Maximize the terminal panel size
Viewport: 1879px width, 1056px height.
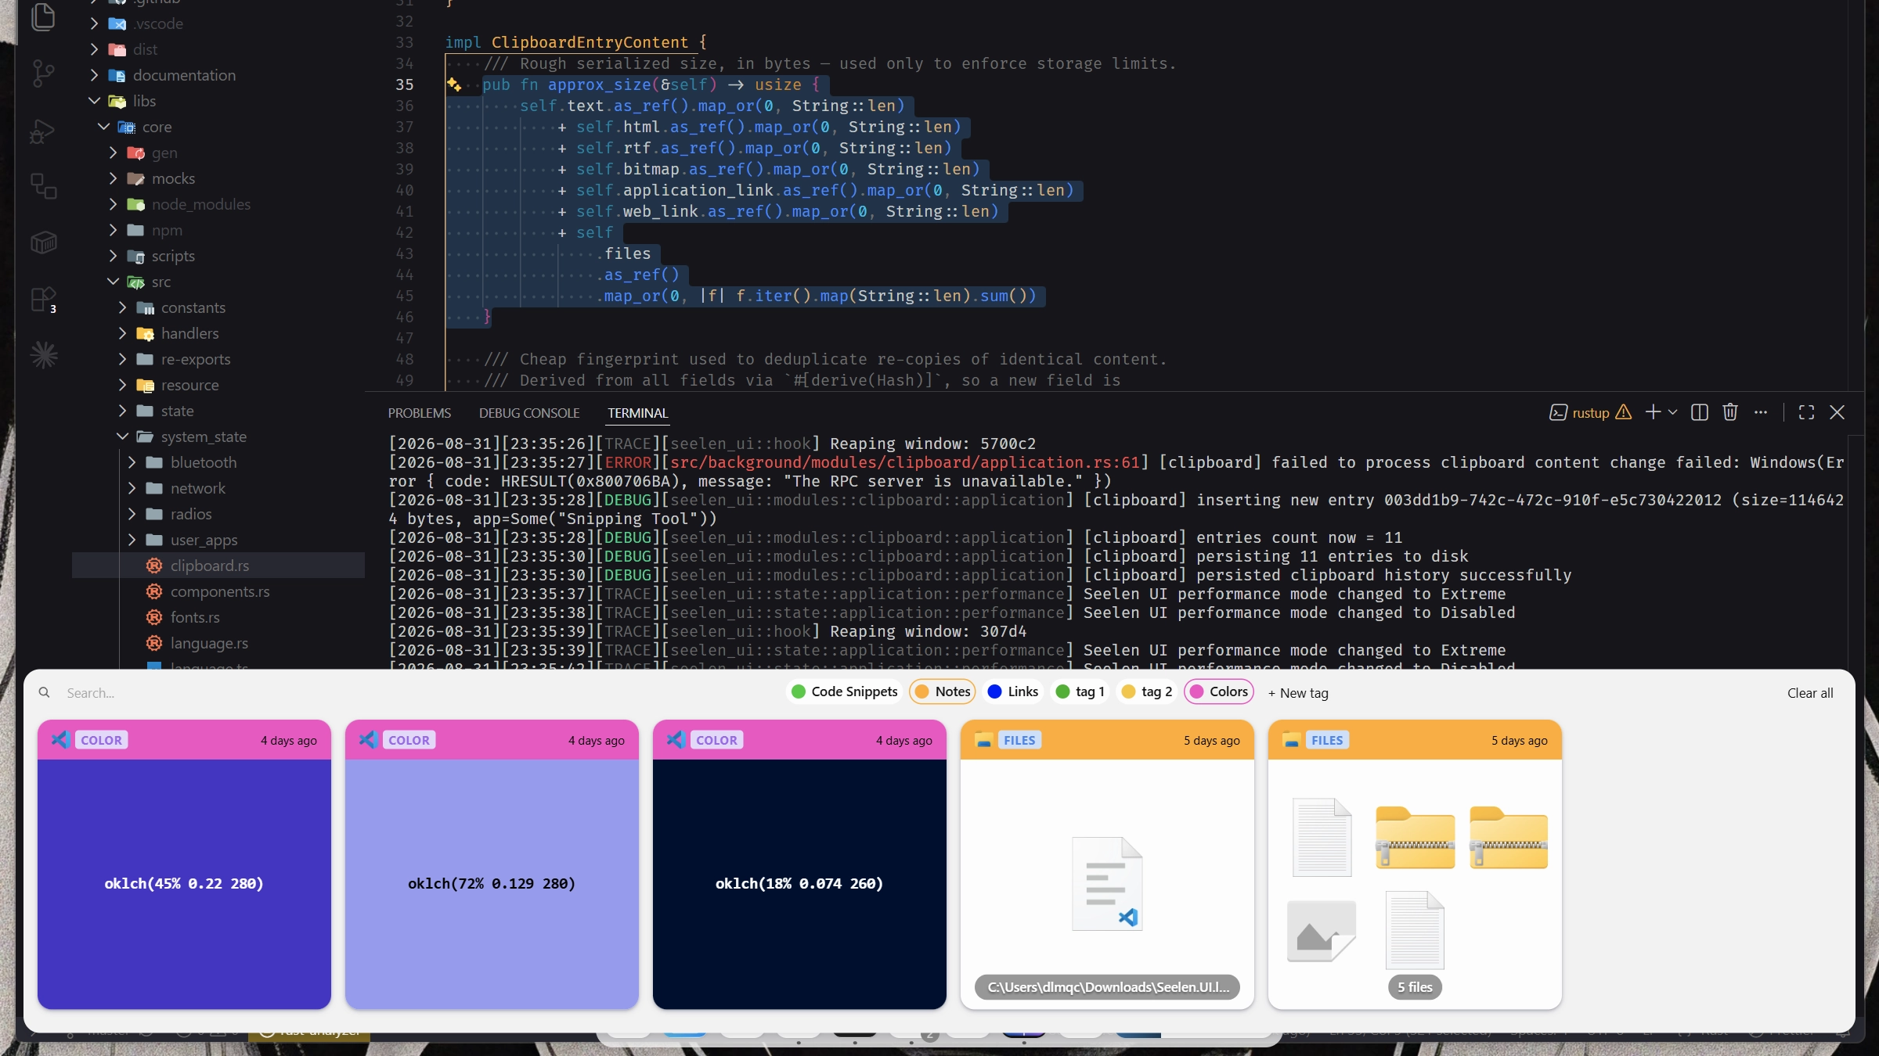point(1806,412)
